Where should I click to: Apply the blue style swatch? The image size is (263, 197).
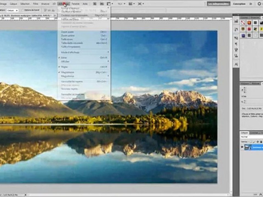243,35
